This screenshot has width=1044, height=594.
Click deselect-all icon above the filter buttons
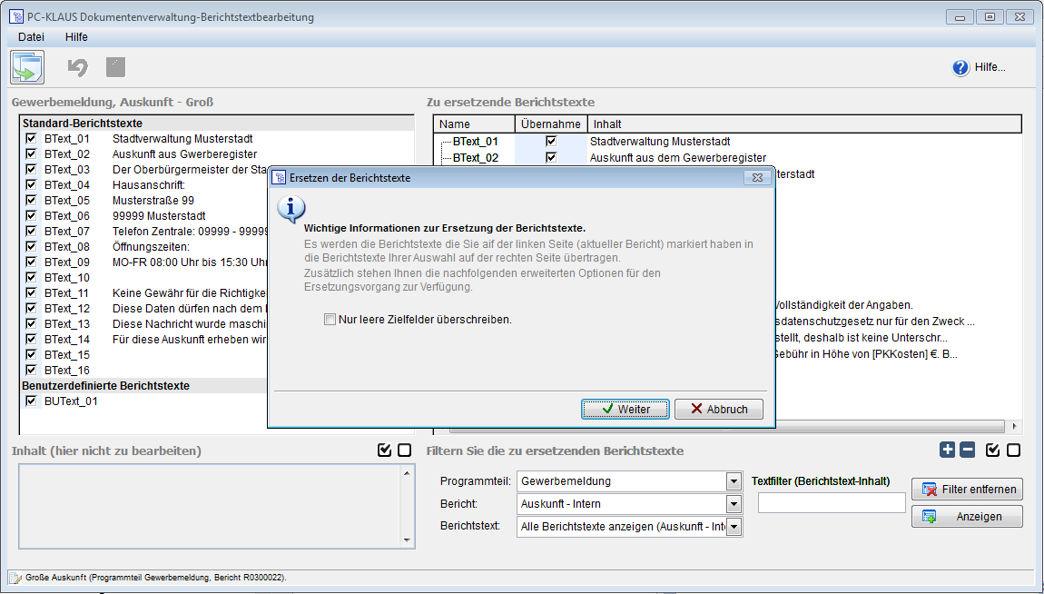coord(1013,450)
